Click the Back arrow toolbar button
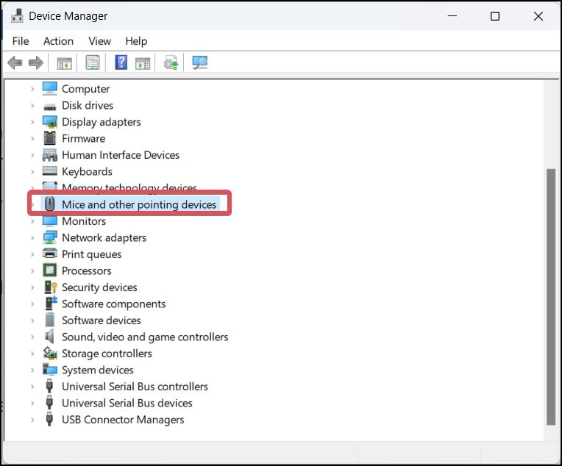The image size is (562, 466). (x=14, y=63)
